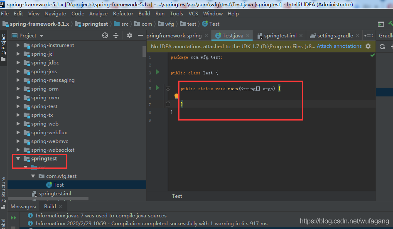The width and height of the screenshot is (393, 229).
Task: Place cursor on package com.wfg.test line
Action: (196, 57)
